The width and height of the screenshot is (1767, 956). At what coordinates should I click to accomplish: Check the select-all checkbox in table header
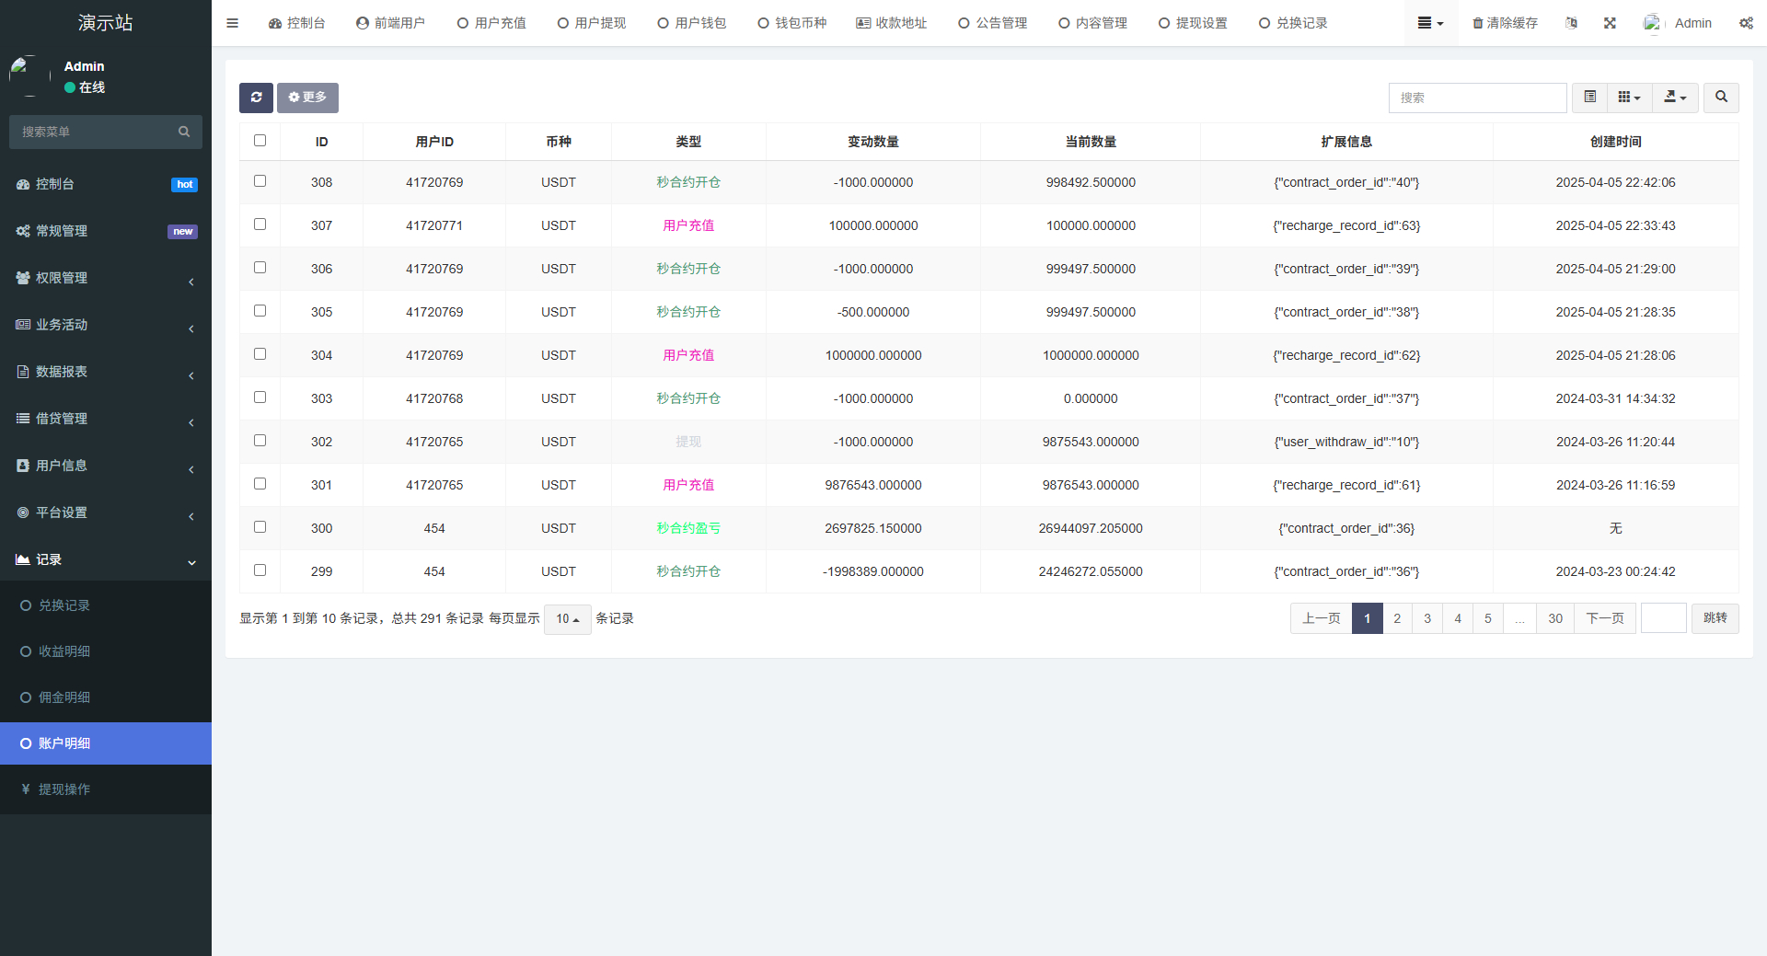click(x=260, y=141)
